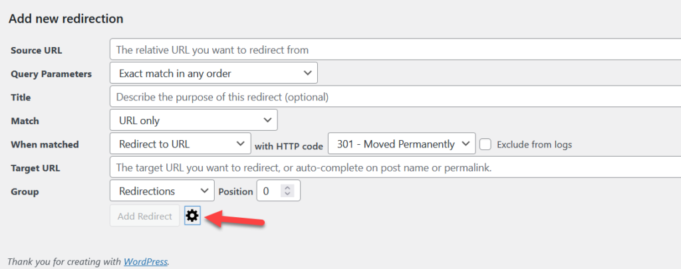Image resolution: width=681 pixels, height=269 pixels.
Task: Click the Position number field
Action: click(279, 191)
